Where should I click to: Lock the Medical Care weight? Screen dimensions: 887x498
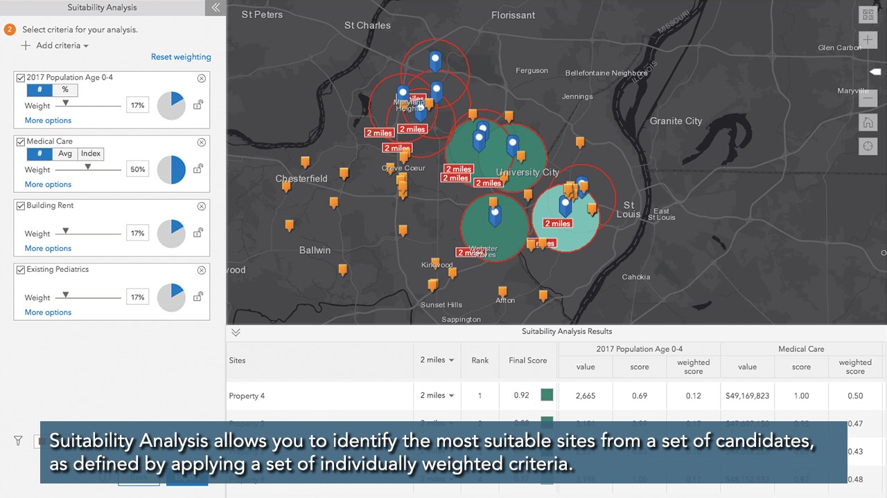click(198, 168)
